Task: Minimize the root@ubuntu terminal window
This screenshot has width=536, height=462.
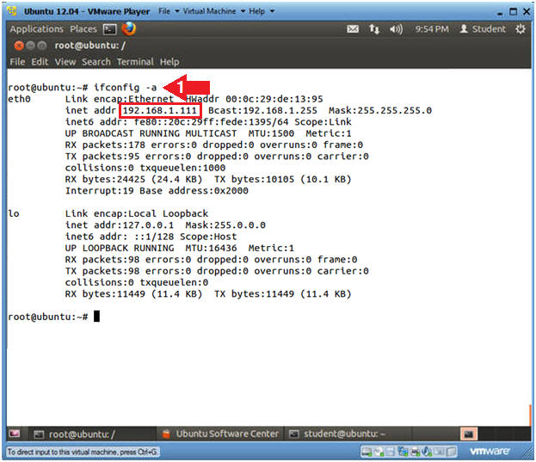Action: click(x=30, y=46)
